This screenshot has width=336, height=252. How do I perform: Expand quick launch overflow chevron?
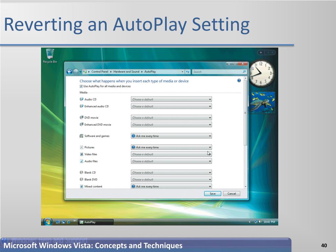[74, 220]
